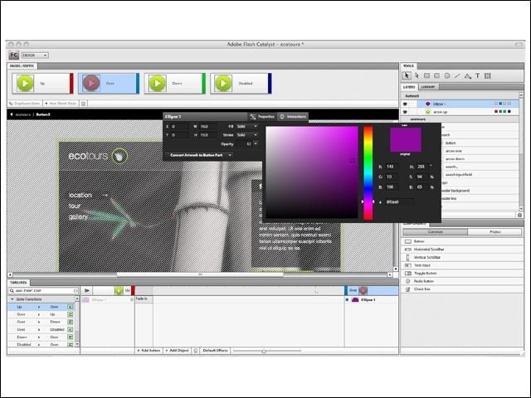Click the Over to Disabled transition effect icon

click(x=70, y=329)
